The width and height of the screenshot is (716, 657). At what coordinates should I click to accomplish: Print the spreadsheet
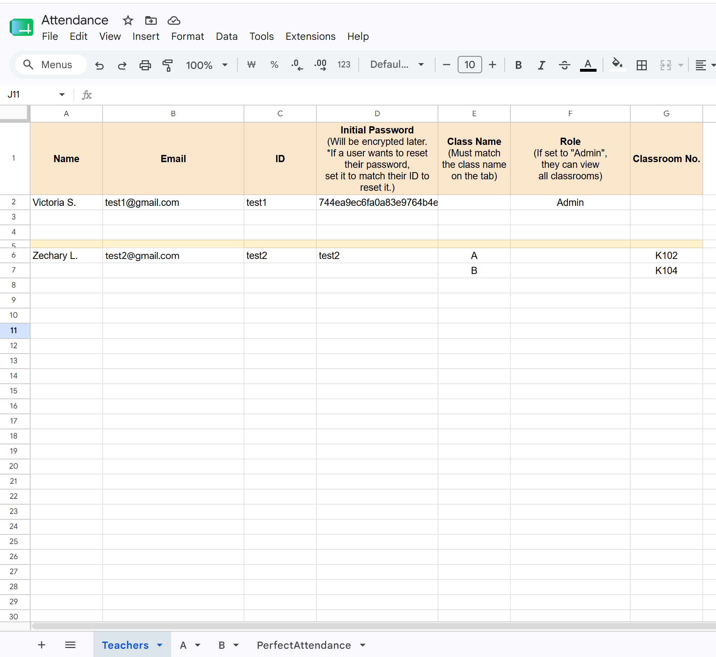145,65
